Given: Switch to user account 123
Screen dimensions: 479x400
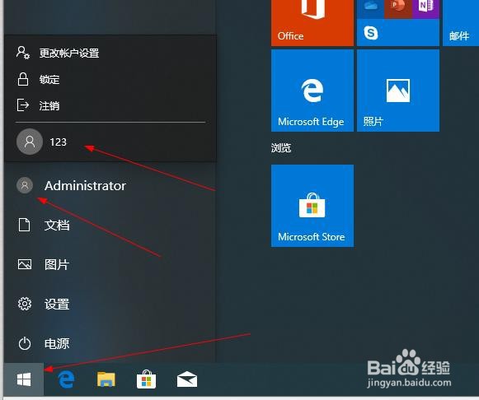Looking at the screenshot, I should [x=110, y=142].
